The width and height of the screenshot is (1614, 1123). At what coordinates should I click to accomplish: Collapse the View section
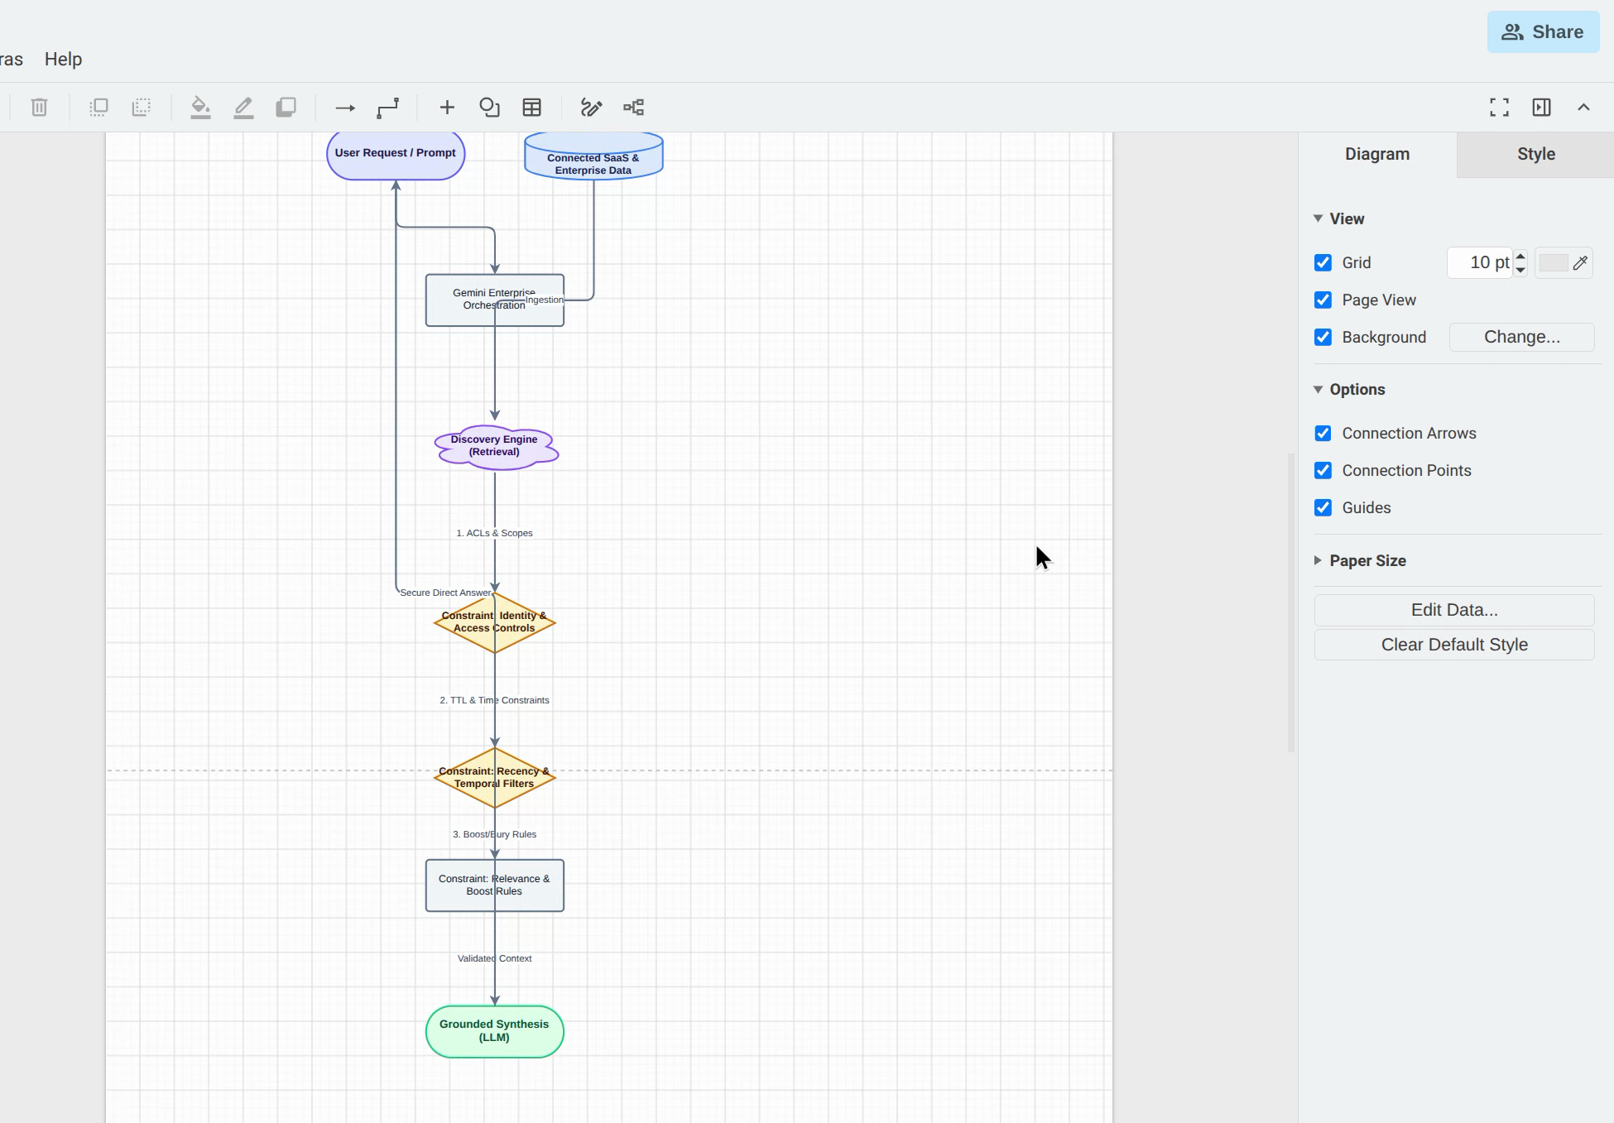tap(1339, 219)
